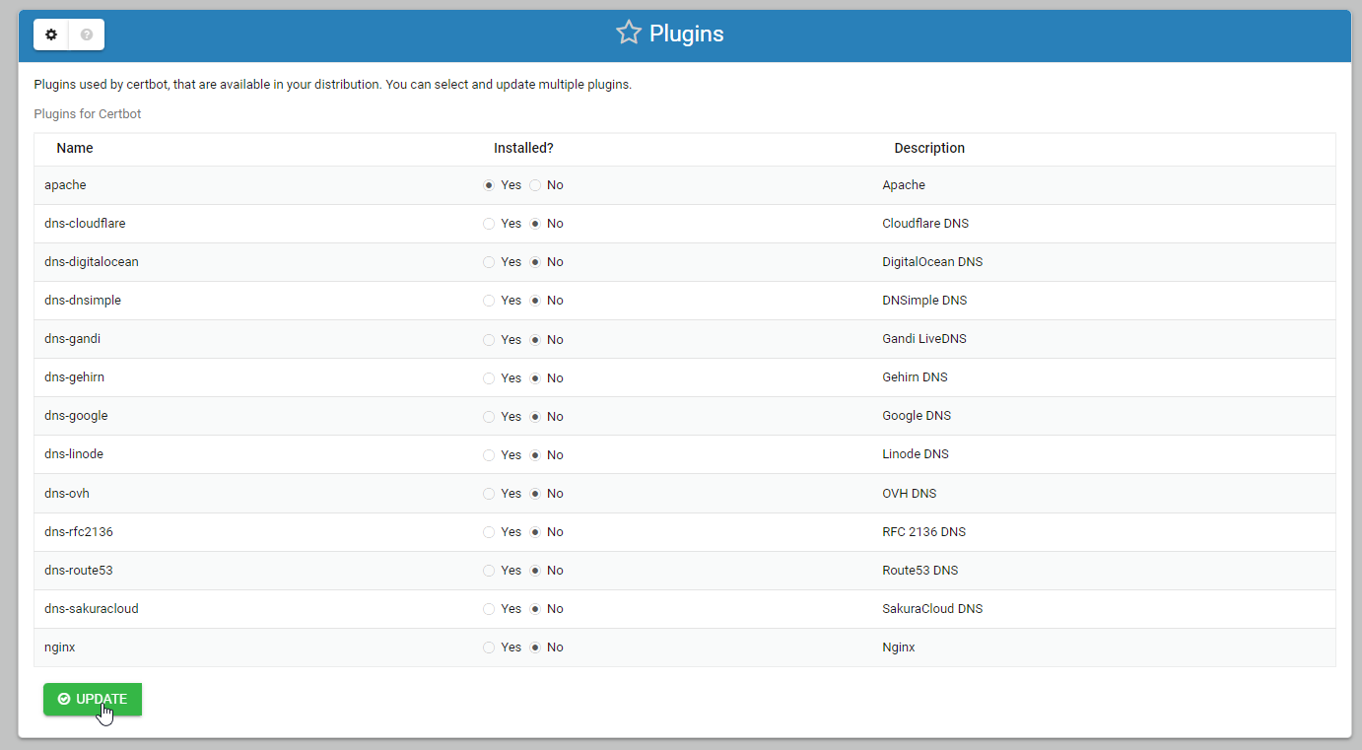This screenshot has width=1362, height=750.
Task: Click the Route53 DNS description
Action: click(920, 571)
